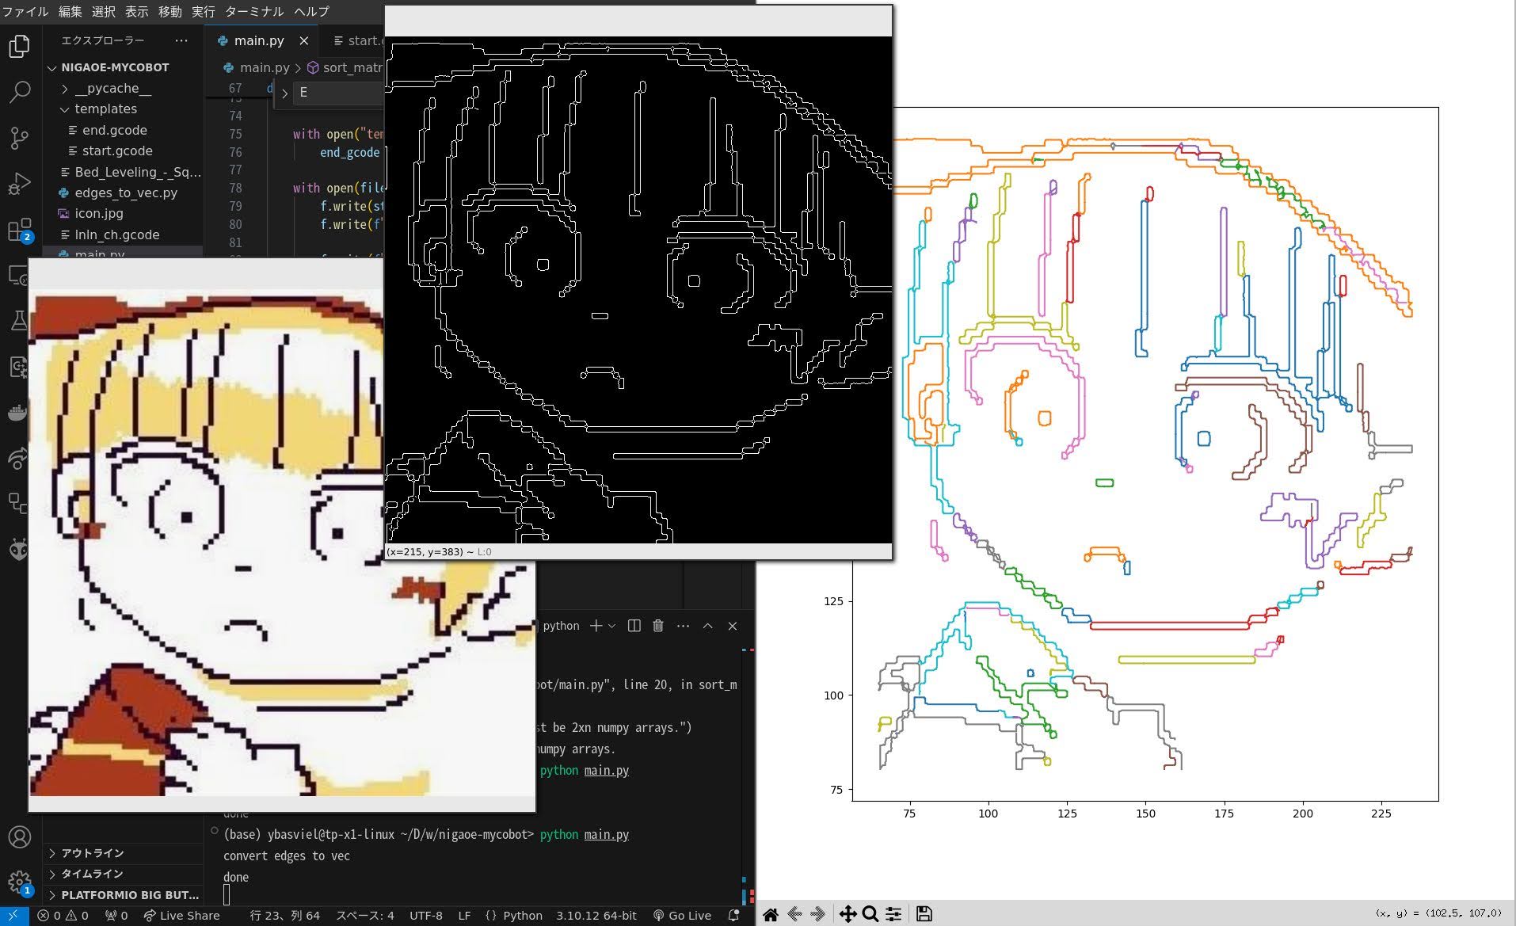The image size is (1516, 926).
Task: Click the matplotlib Back arrow icon
Action: coord(794,914)
